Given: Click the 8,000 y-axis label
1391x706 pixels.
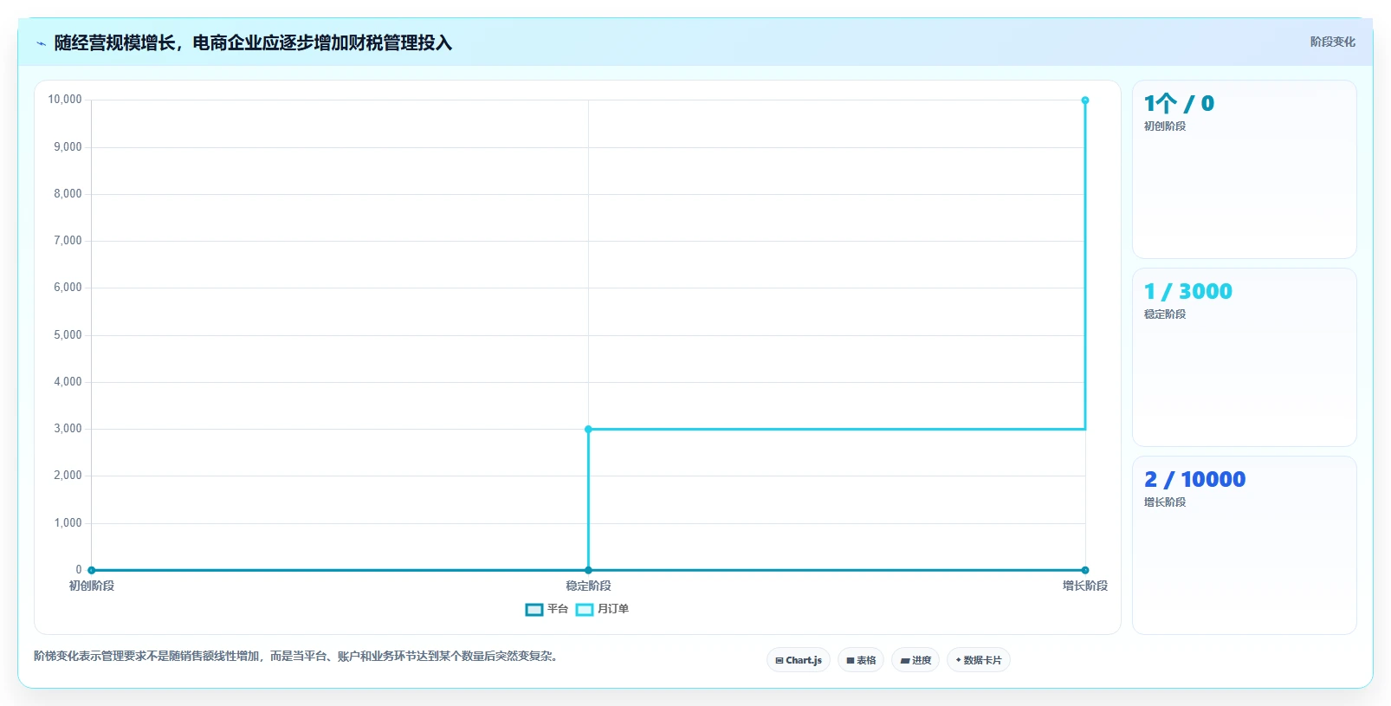Looking at the screenshot, I should click(68, 194).
